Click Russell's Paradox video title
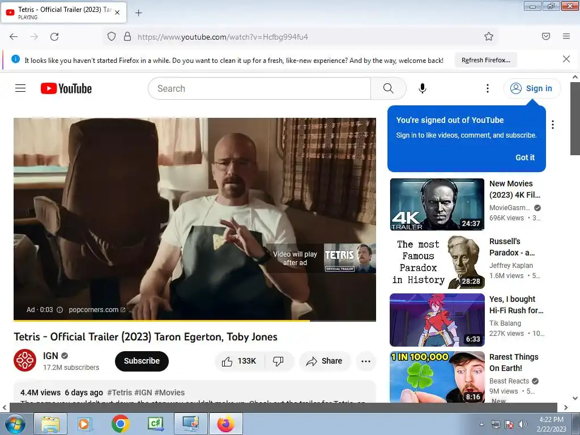Image resolution: width=580 pixels, height=435 pixels. click(x=512, y=247)
